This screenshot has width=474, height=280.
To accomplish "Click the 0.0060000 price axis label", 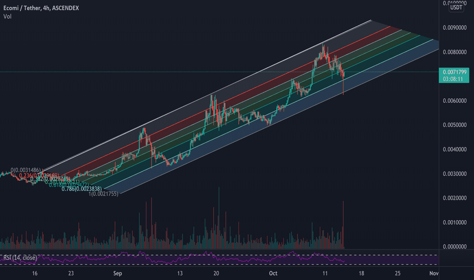I will [x=454, y=101].
